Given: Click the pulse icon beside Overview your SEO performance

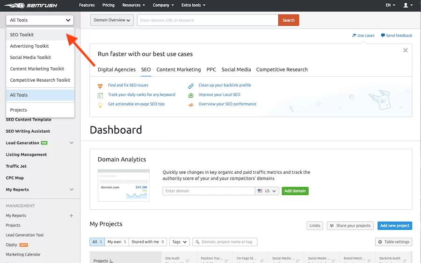Looking at the screenshot, I should pos(191,105).
